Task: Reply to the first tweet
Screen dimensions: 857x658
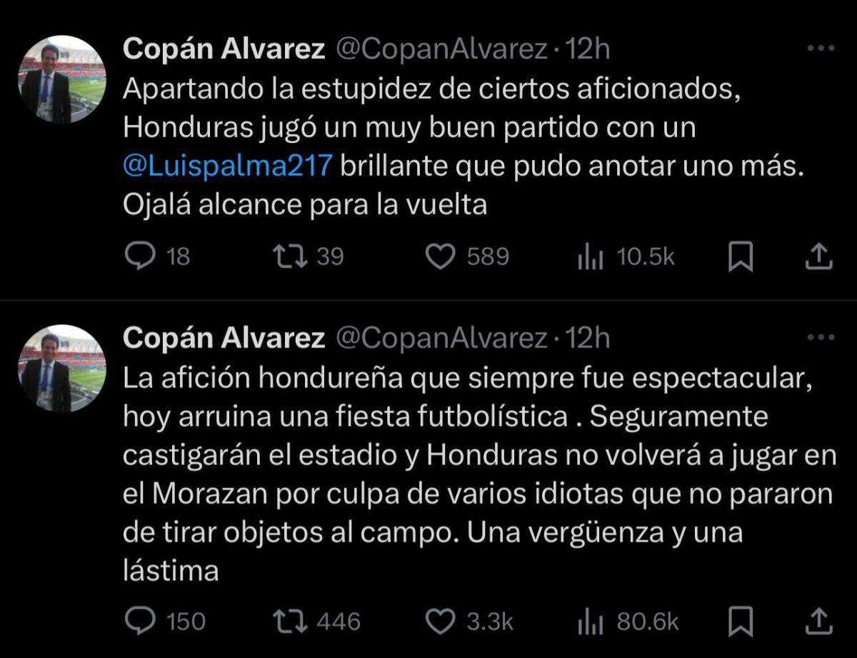Action: pyautogui.click(x=143, y=256)
